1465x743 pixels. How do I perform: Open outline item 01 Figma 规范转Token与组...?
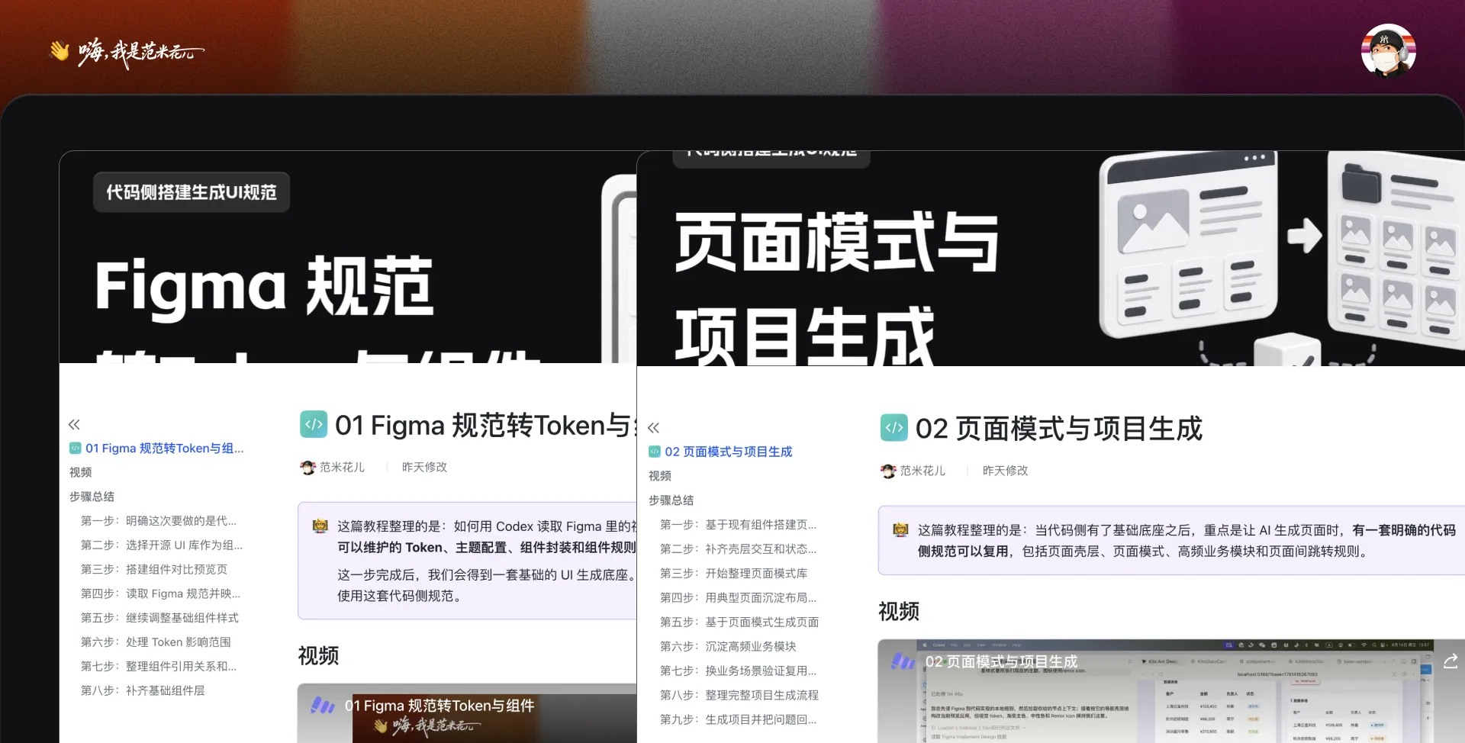(x=164, y=448)
